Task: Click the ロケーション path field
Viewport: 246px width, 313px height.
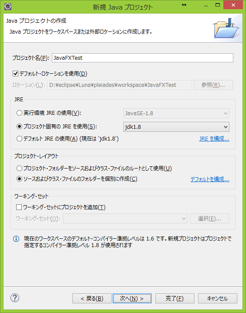Action: pos(119,85)
